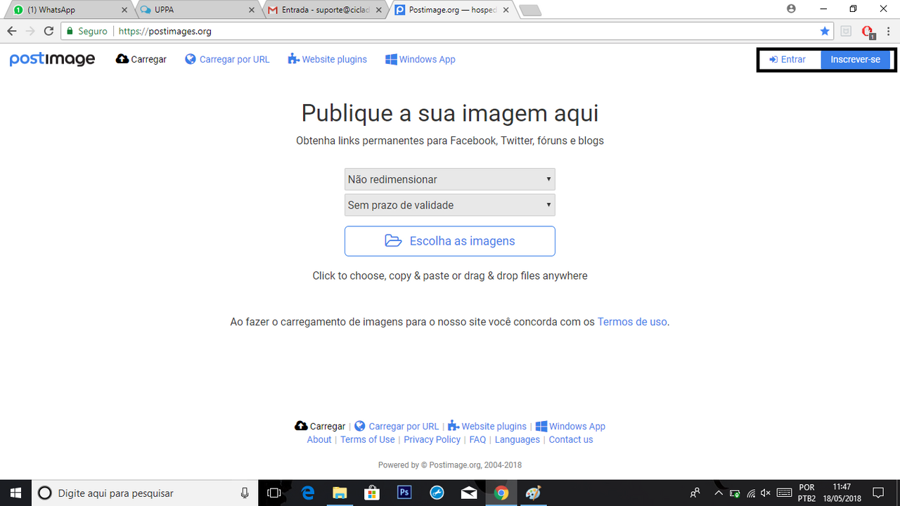This screenshot has width=900, height=506.
Task: Click the POR PTB2 language indicator
Action: tap(807, 493)
